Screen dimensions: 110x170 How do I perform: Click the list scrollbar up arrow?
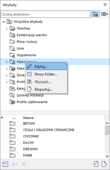coord(107,123)
